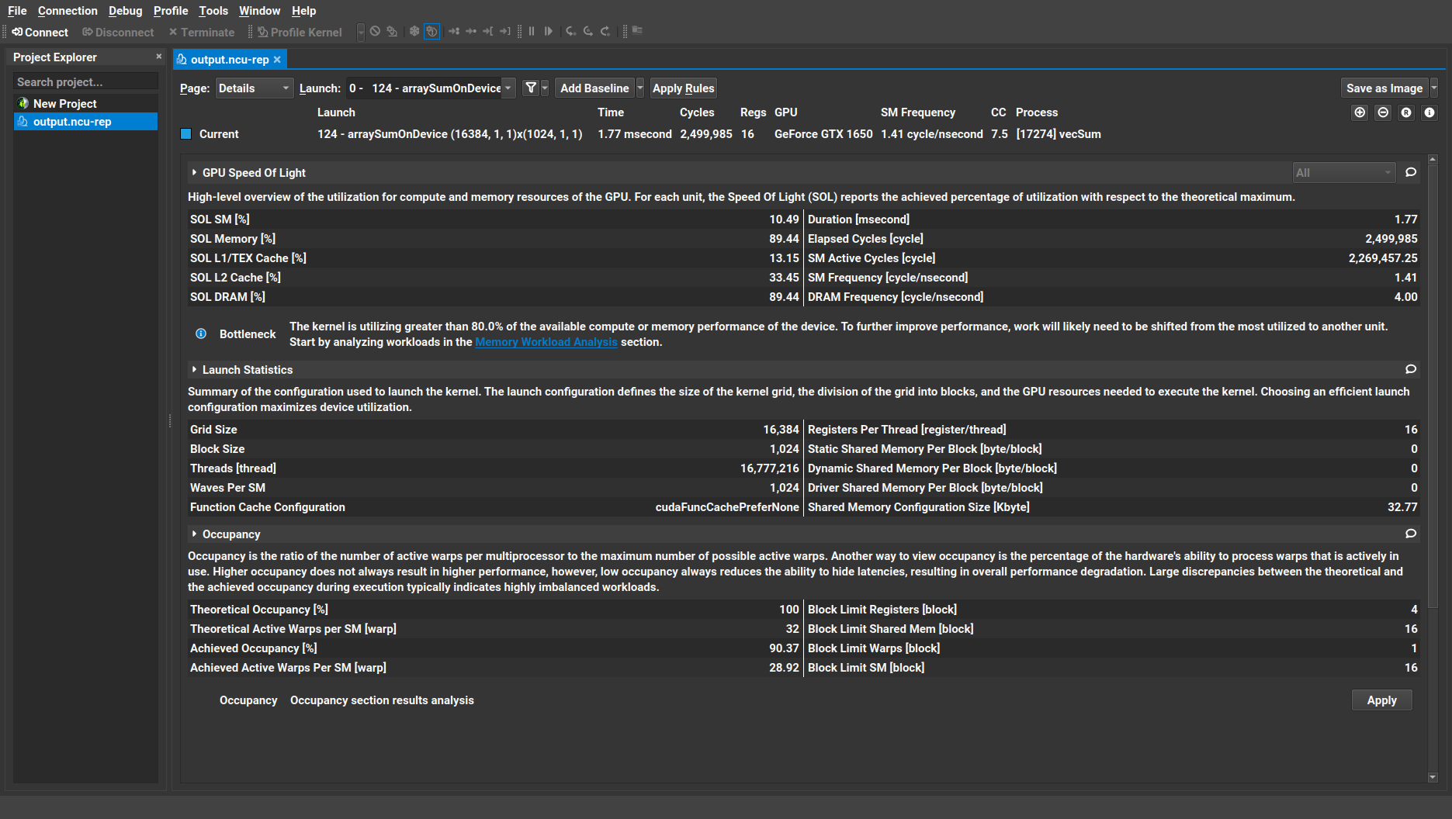1452x819 pixels.
Task: Click the Connect toolbar button
Action: point(40,32)
